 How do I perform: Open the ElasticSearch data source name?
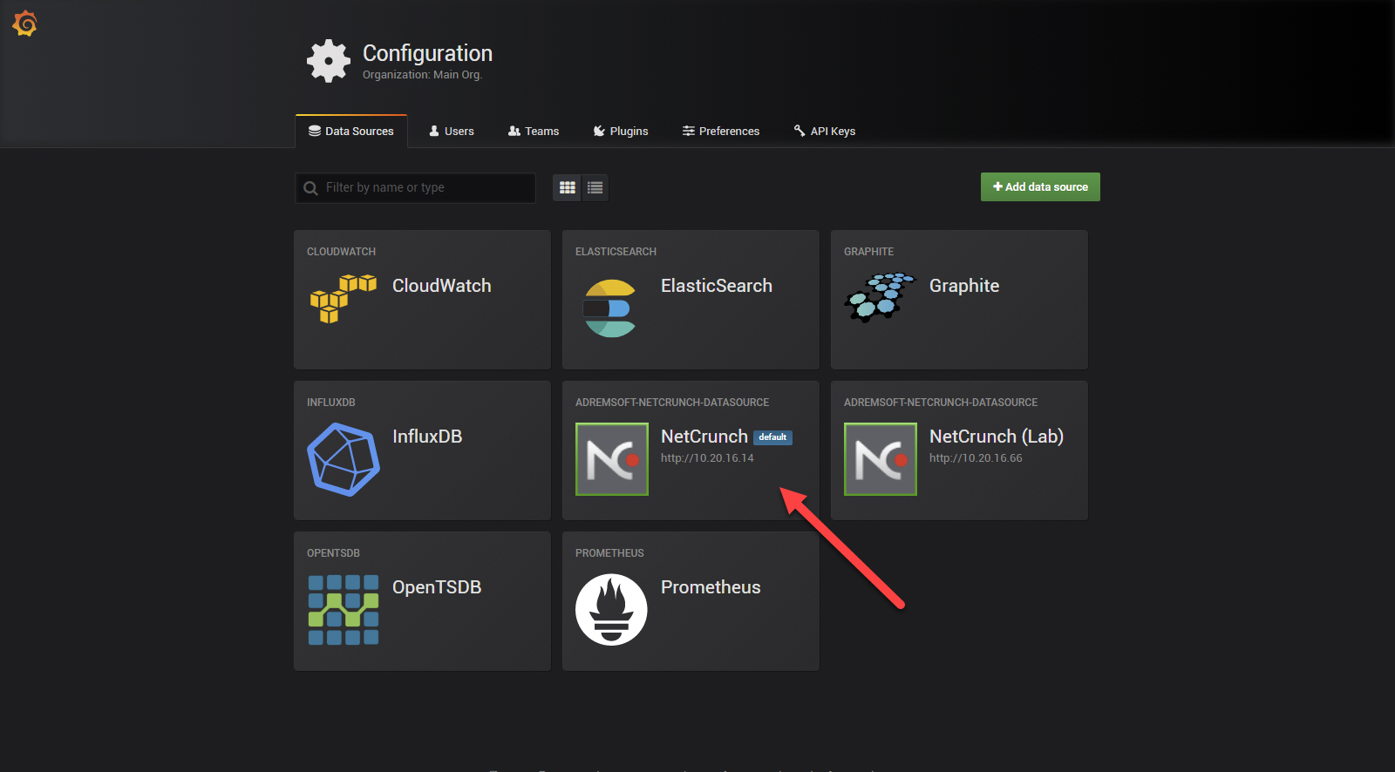click(717, 286)
